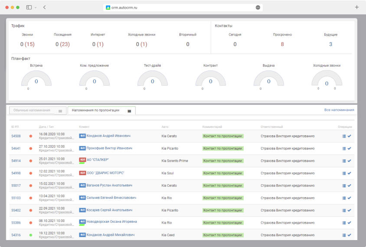Expand menu on Обычные напоминания tab

click(x=60, y=111)
